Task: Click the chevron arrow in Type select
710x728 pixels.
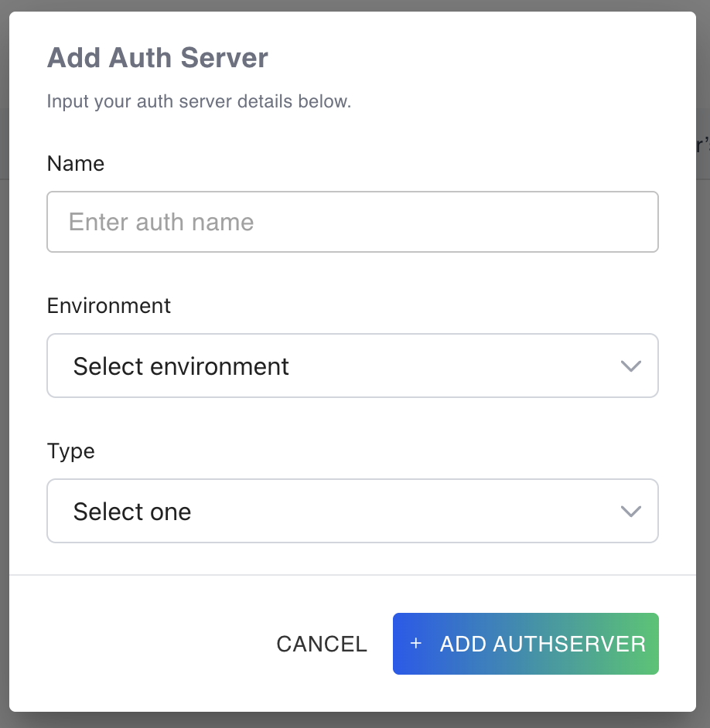Action: click(631, 512)
